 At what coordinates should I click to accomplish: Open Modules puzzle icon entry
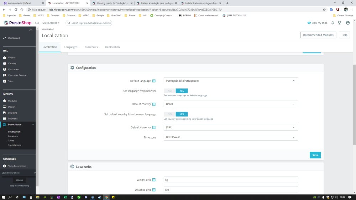pyautogui.click(x=12, y=101)
